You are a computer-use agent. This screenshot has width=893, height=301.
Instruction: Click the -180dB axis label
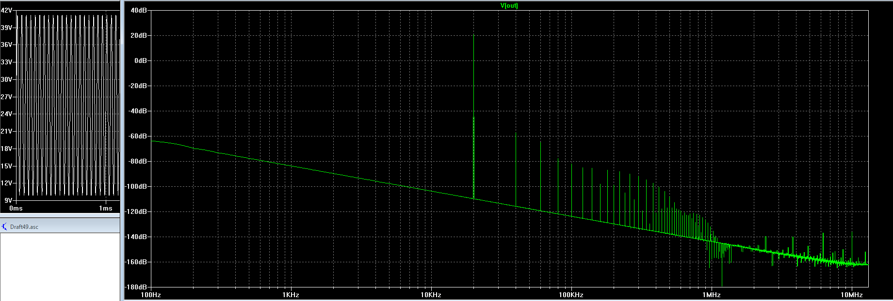pyautogui.click(x=136, y=287)
